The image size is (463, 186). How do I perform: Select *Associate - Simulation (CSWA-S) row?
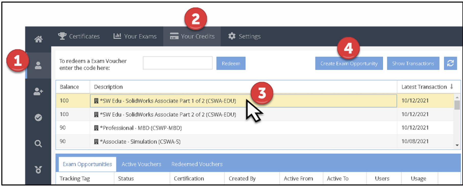pos(255,141)
